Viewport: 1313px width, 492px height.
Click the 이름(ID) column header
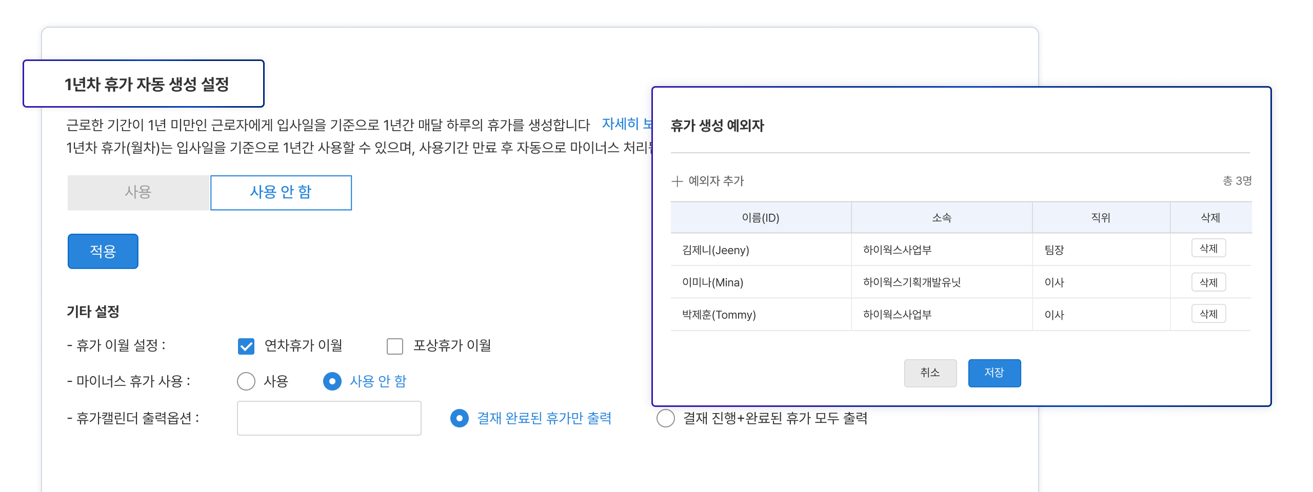pos(761,217)
